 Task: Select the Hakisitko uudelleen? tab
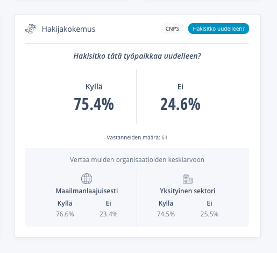coord(218,29)
